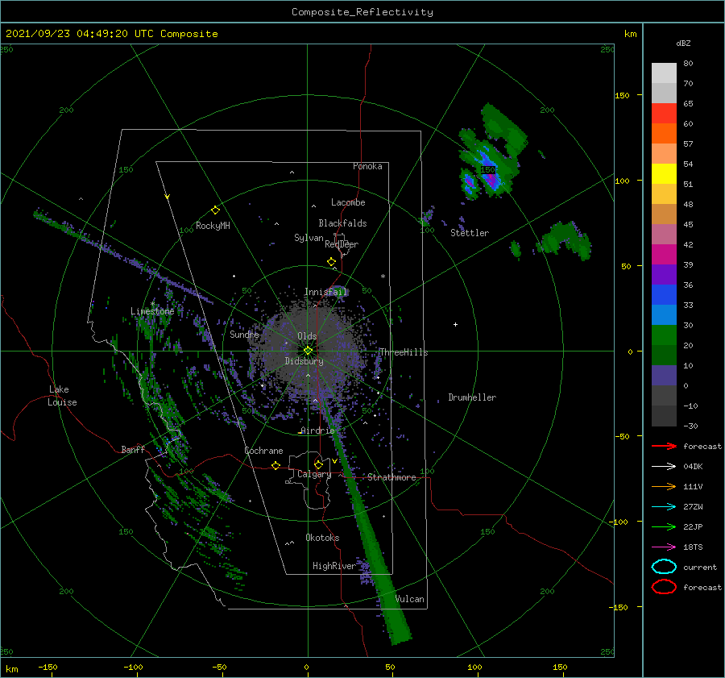Click the RockyMH label
Viewport: 725px width, 678px height.
tap(213, 226)
